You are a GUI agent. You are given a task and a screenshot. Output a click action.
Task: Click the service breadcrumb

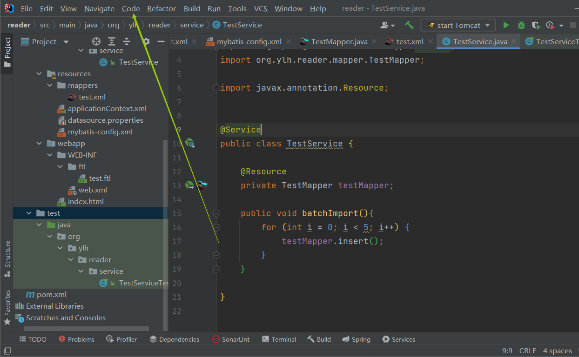tap(192, 25)
